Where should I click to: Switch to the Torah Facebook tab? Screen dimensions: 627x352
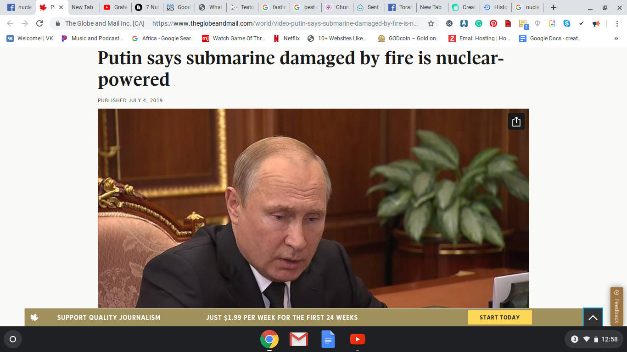[x=400, y=7]
